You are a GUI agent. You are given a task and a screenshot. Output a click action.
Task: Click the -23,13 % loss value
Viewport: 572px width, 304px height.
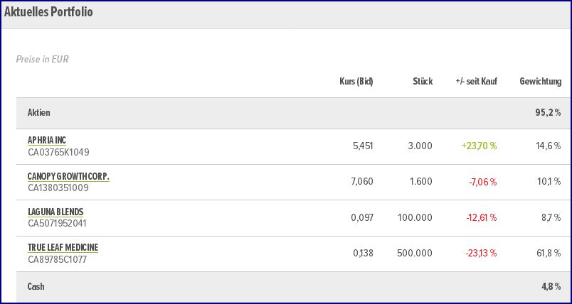(x=482, y=253)
